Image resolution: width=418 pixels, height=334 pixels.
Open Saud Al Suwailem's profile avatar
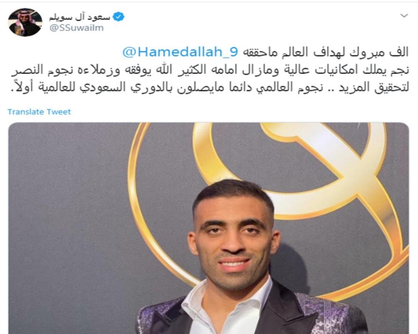pyautogui.click(x=25, y=22)
